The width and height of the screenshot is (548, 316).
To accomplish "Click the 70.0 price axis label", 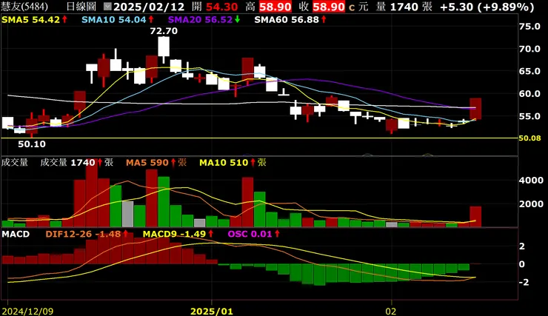I will pos(529,49).
